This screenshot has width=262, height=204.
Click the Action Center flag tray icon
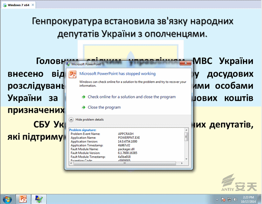pos(223,199)
